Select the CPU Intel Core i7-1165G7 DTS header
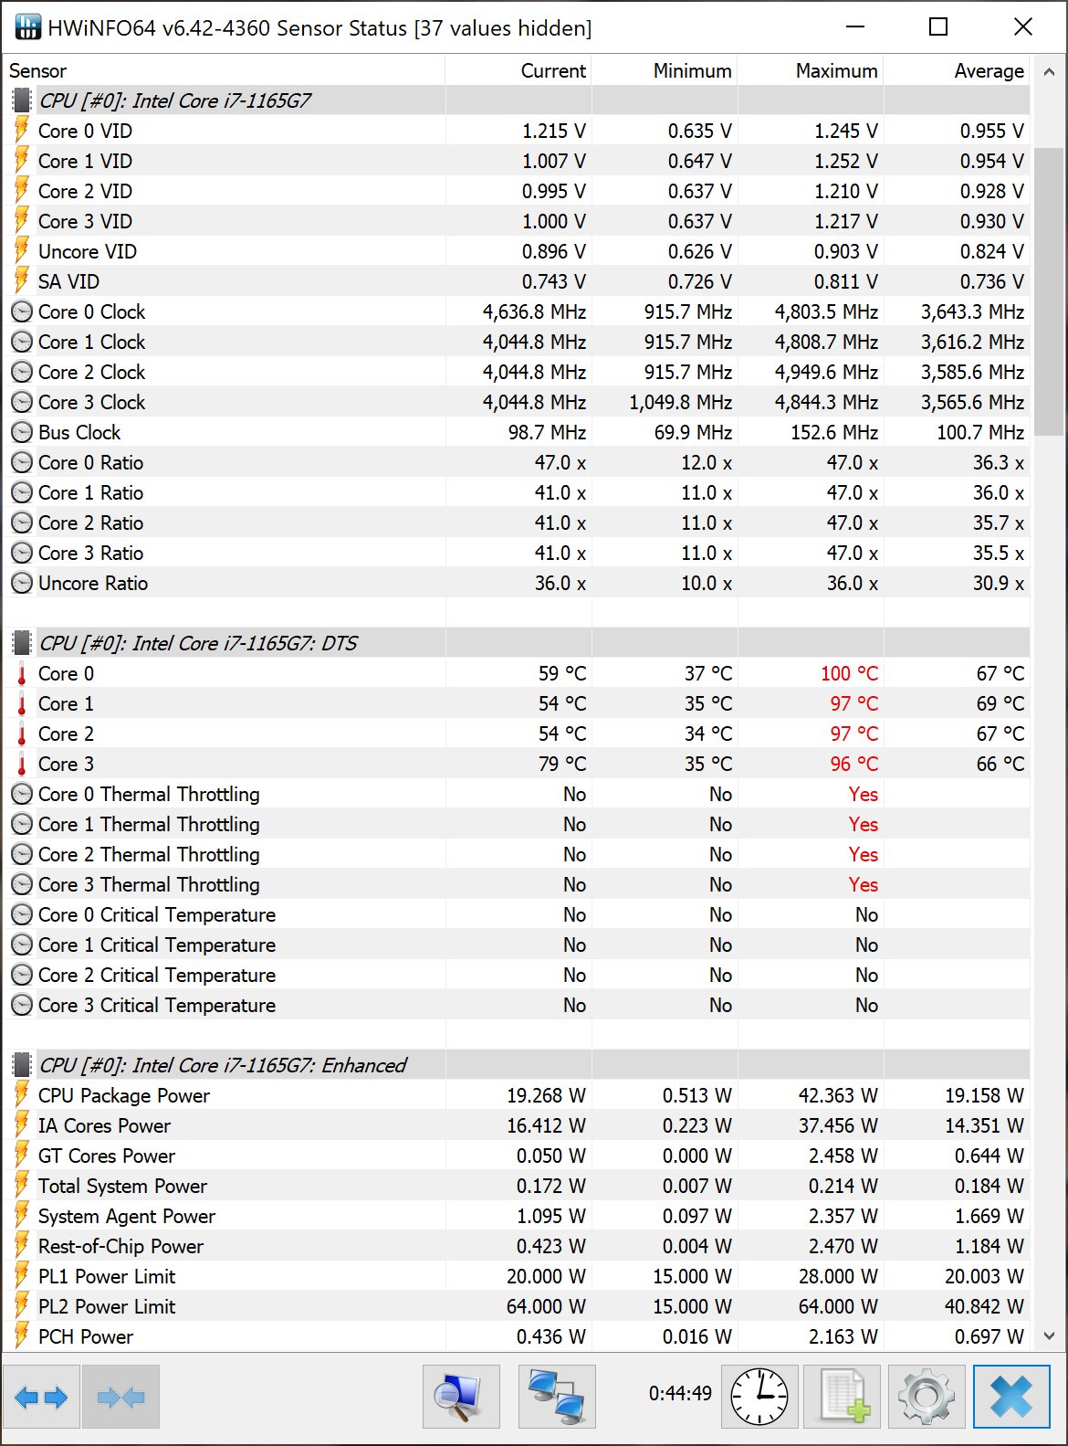 point(198,643)
